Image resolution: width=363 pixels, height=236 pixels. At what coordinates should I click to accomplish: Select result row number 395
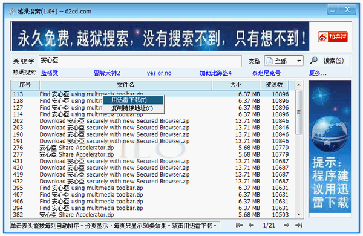pyautogui.click(x=153, y=188)
